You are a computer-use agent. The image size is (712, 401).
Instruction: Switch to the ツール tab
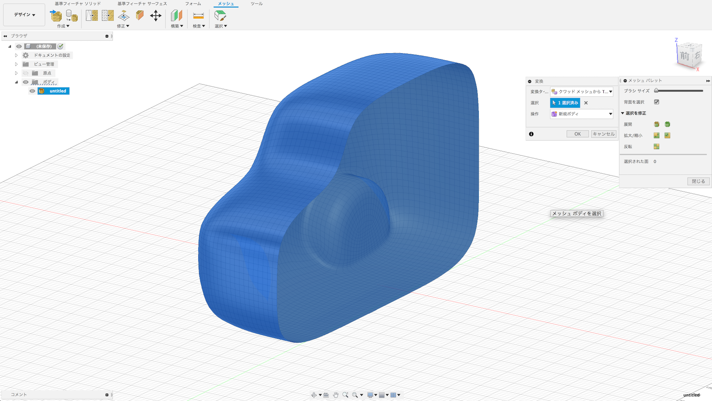click(256, 4)
